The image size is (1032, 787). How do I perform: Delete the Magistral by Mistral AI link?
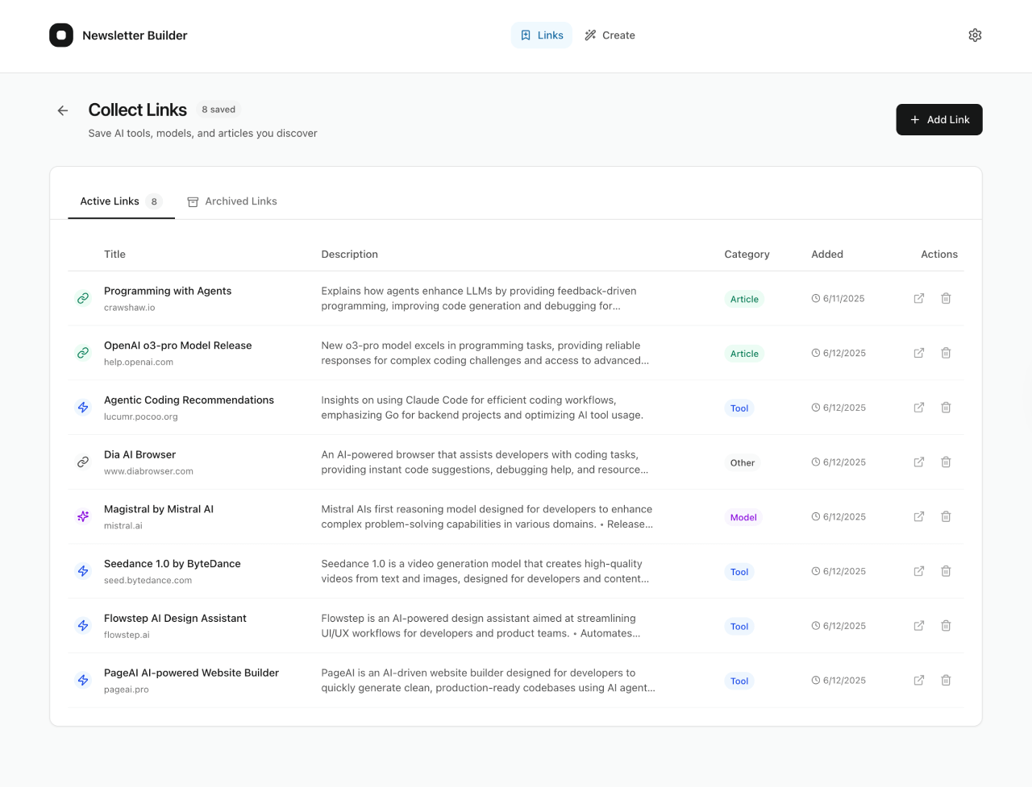(x=946, y=516)
